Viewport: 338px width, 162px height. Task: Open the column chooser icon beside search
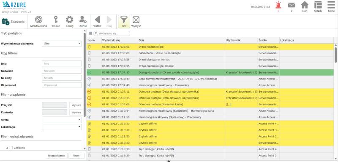[90, 33]
